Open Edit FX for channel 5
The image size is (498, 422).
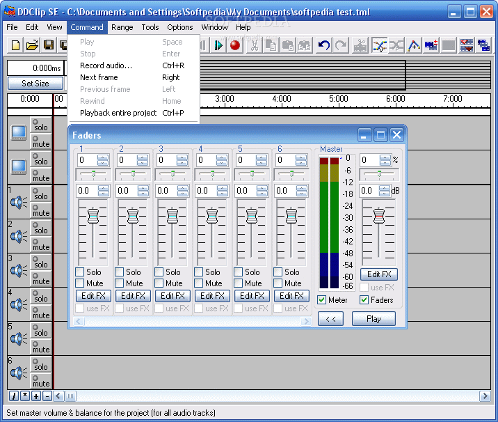point(252,296)
